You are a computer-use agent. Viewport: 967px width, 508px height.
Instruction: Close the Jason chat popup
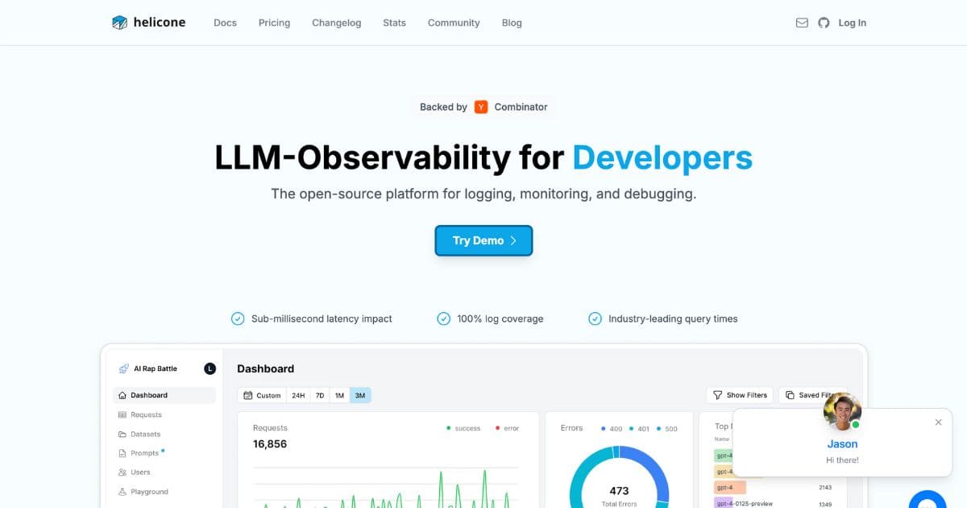(938, 423)
